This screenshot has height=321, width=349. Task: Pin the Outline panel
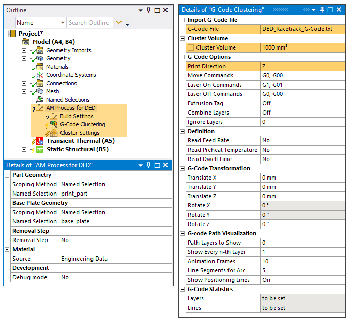tap(148, 10)
